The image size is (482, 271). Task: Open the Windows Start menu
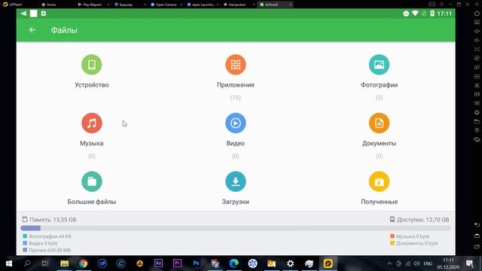[9, 263]
